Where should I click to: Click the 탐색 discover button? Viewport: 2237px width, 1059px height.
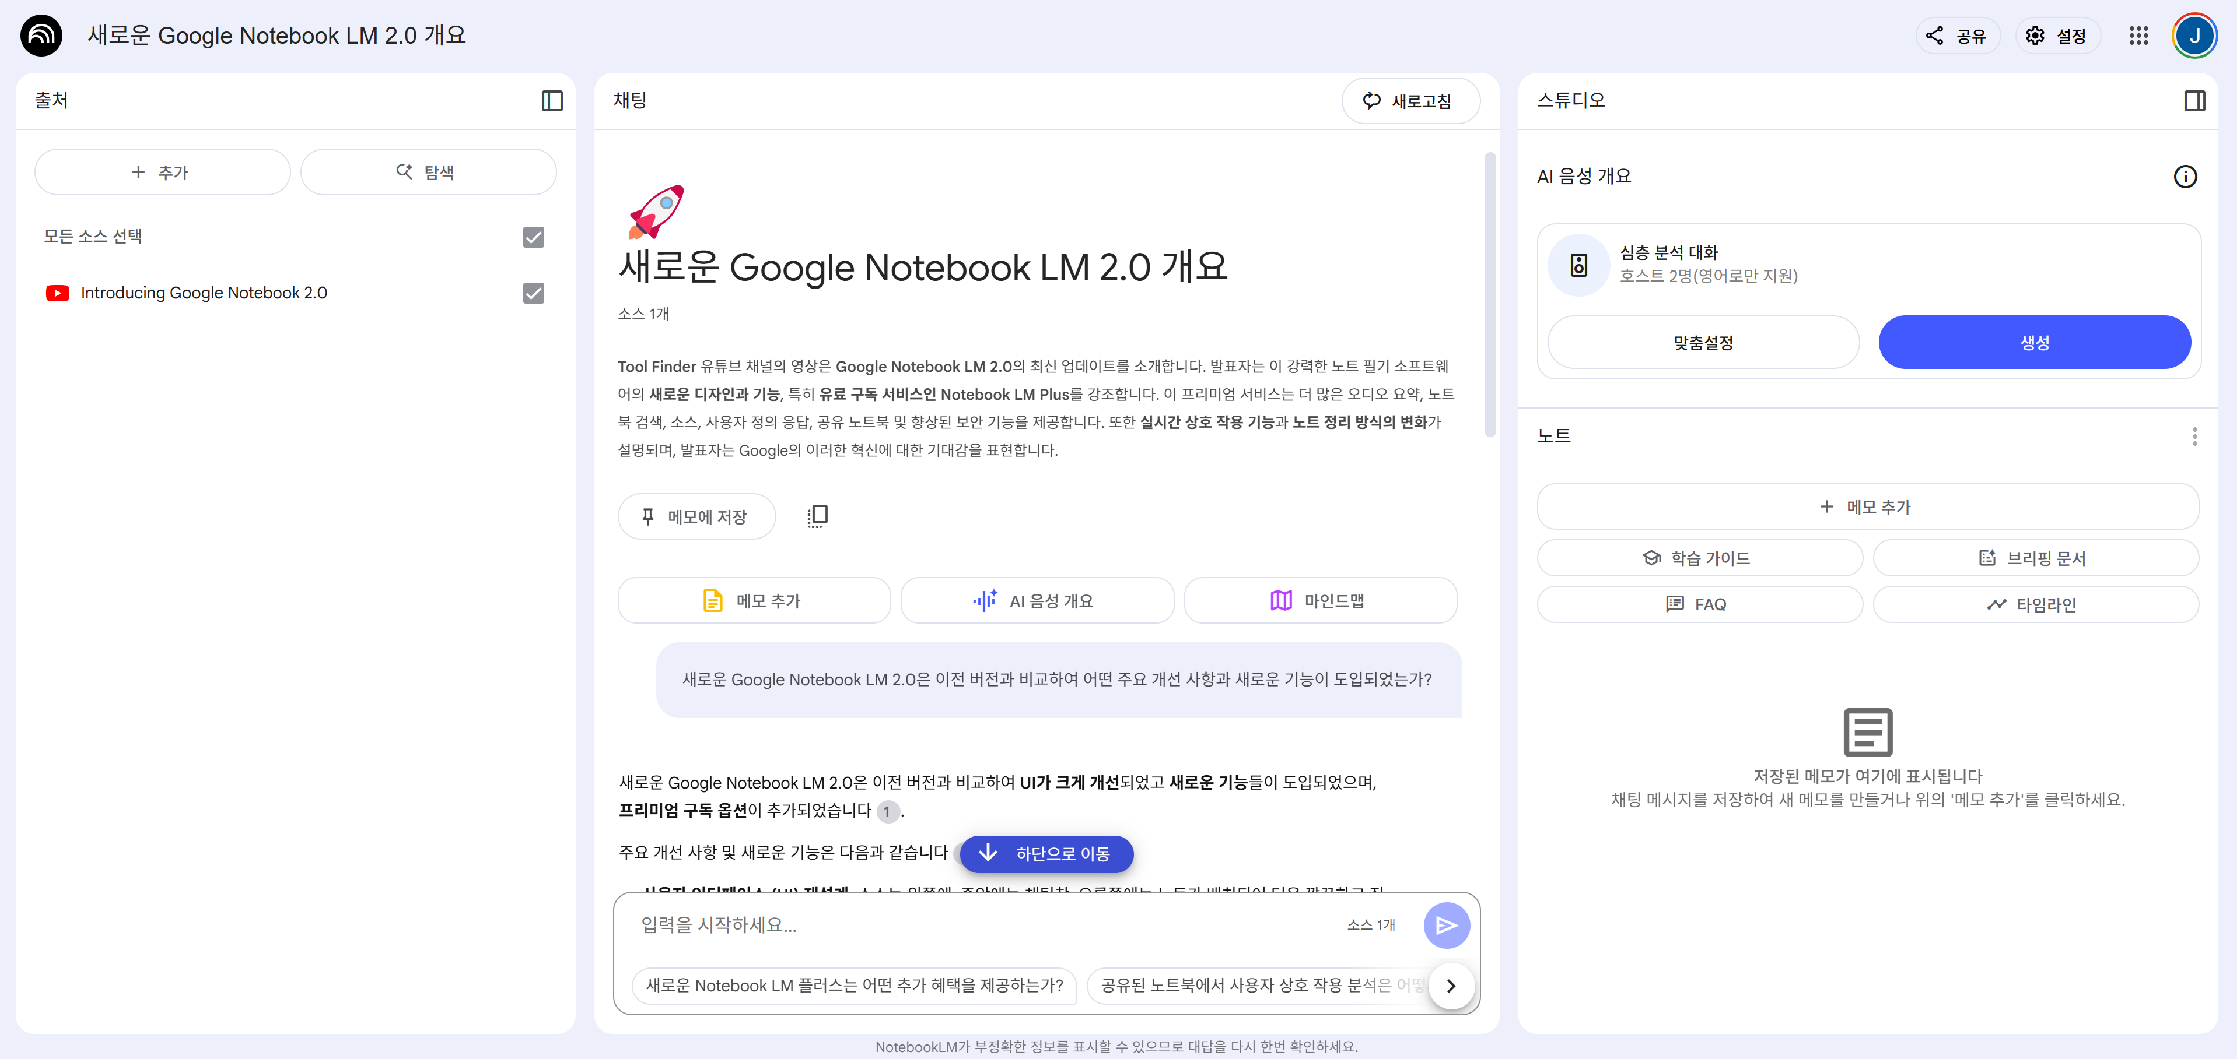click(x=428, y=172)
